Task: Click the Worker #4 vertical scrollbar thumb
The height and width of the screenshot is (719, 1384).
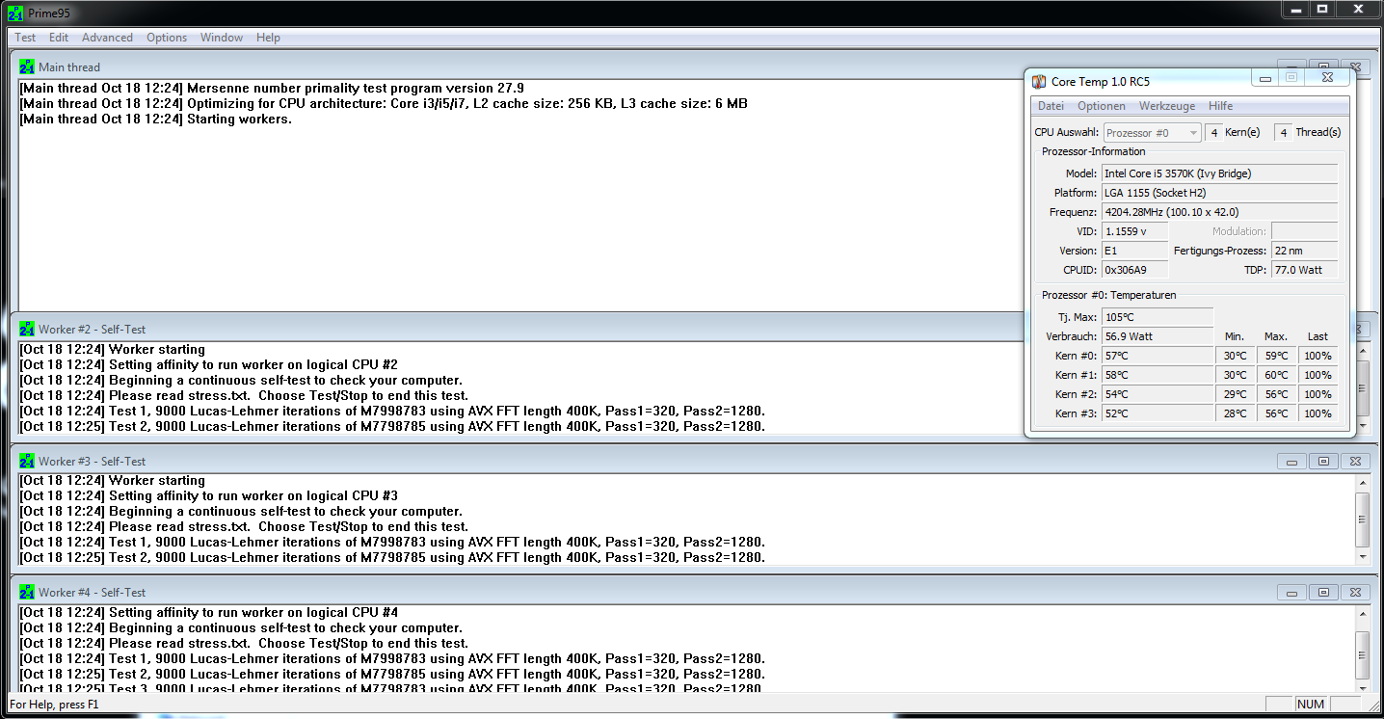Action: [x=1362, y=656]
